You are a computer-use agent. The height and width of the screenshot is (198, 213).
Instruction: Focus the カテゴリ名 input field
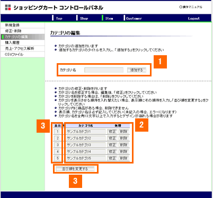click(104, 70)
